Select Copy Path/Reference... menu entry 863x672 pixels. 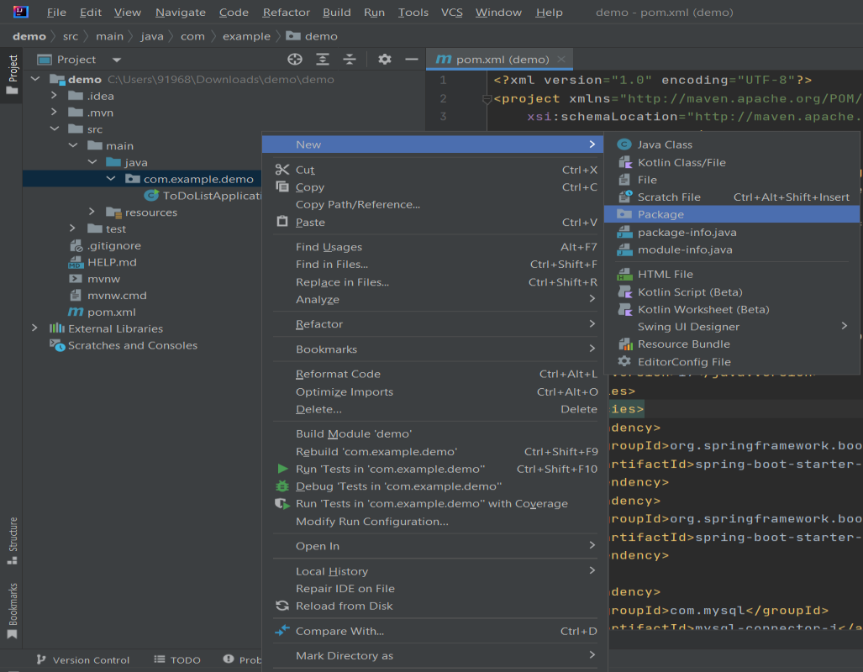[x=434, y=205]
